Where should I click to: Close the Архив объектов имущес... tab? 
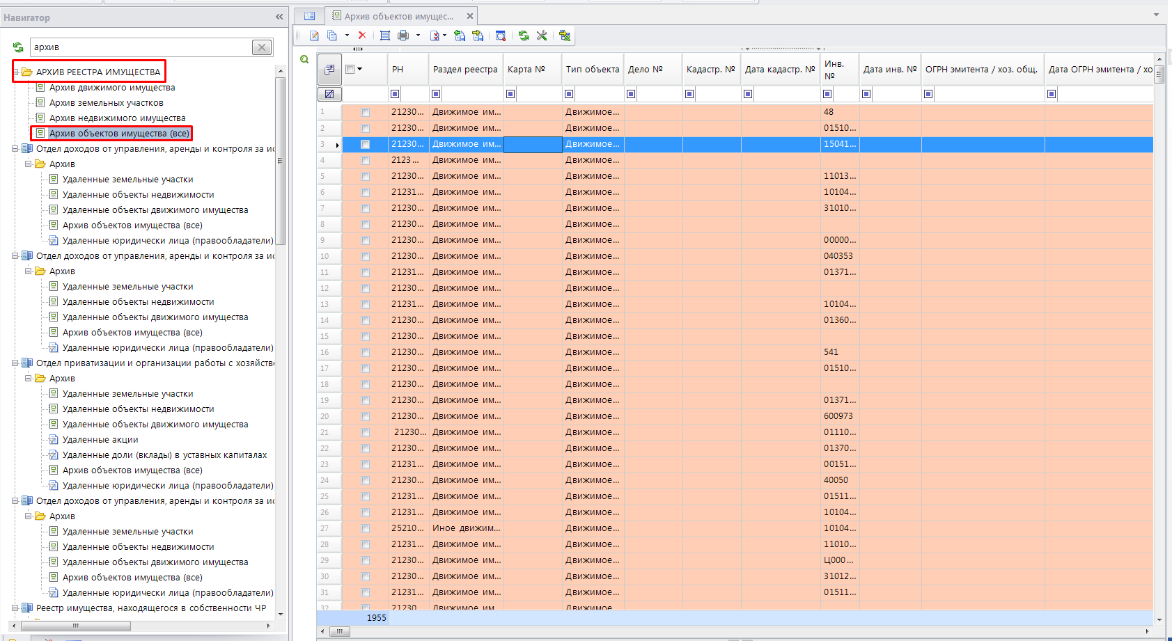click(470, 16)
